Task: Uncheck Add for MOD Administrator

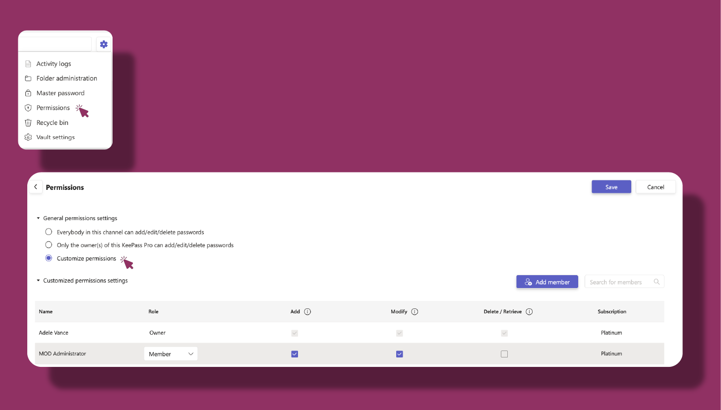Action: (295, 354)
